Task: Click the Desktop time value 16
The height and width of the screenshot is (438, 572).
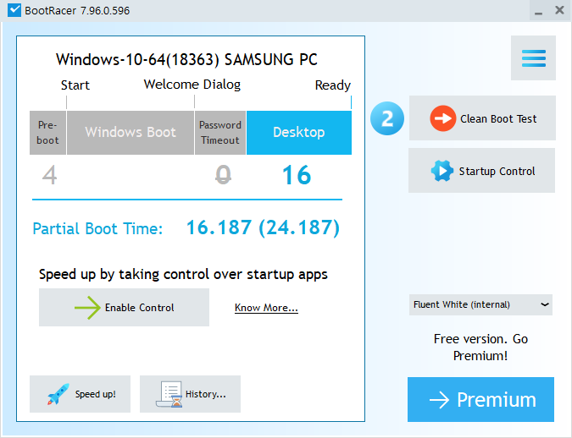Action: point(297,175)
